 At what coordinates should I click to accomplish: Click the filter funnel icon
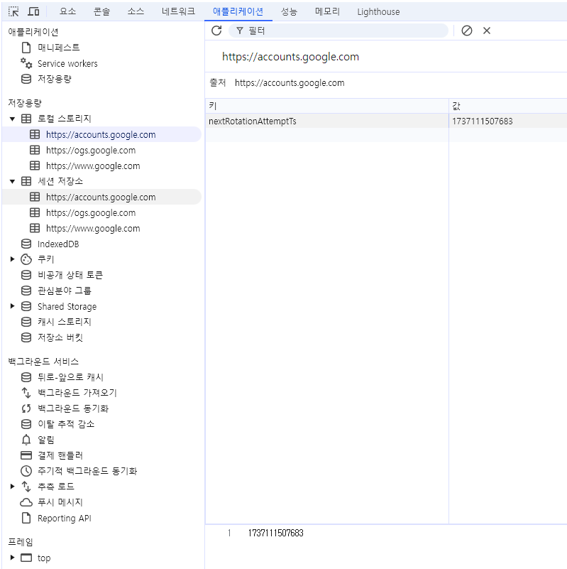[239, 31]
